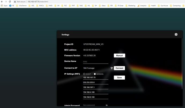
Task: Open the Villa Eterna bookmark folder
Action: pyautogui.click(x=21, y=6)
